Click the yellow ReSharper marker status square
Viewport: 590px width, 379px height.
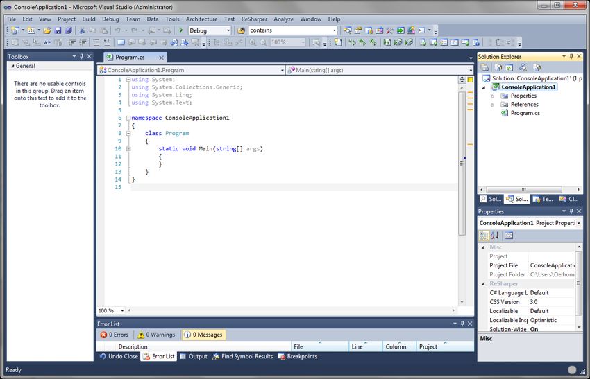click(x=471, y=80)
